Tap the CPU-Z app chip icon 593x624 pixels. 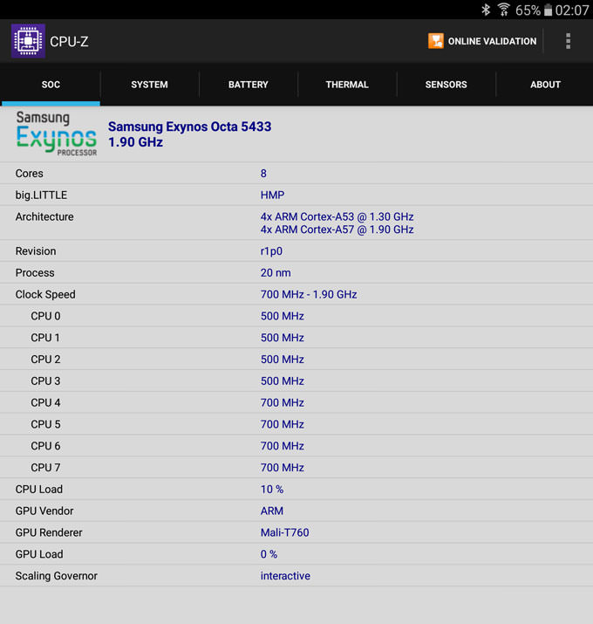pos(28,41)
